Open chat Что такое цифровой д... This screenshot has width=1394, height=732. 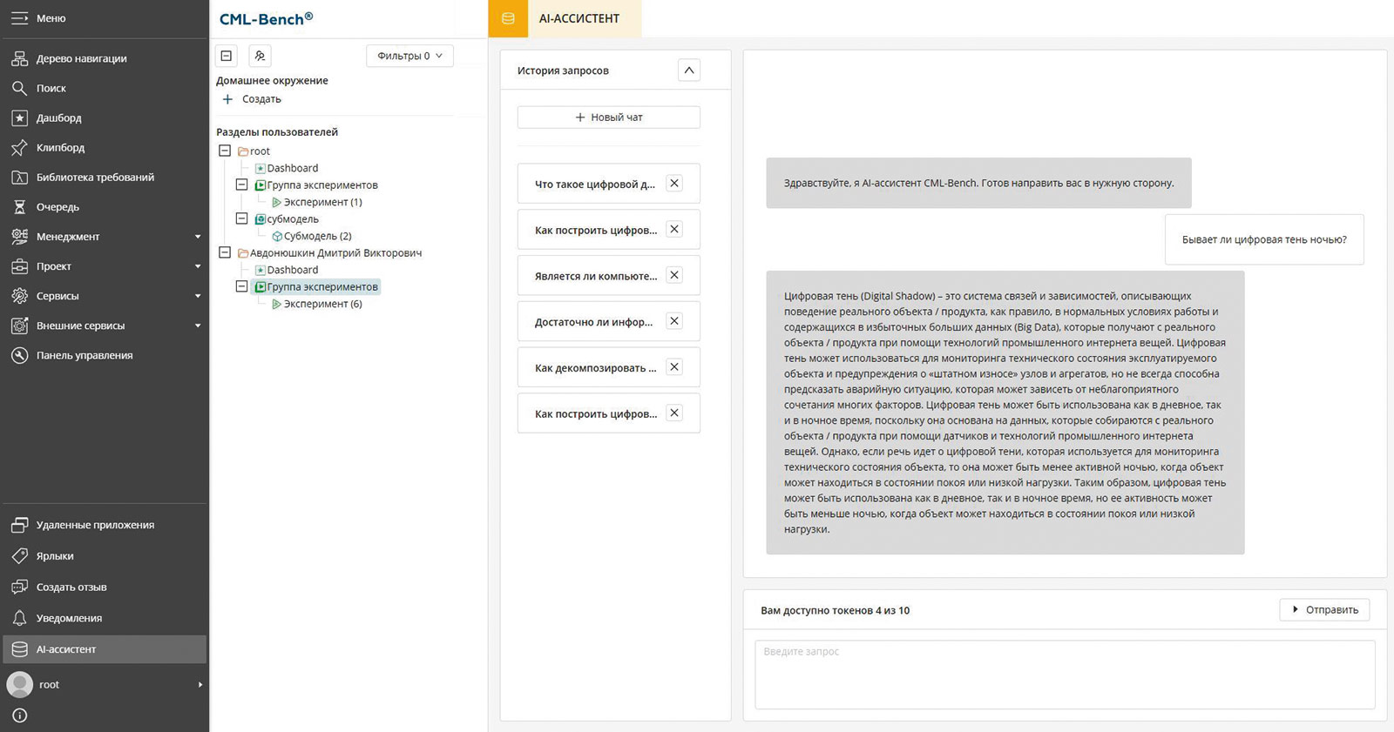click(x=594, y=184)
